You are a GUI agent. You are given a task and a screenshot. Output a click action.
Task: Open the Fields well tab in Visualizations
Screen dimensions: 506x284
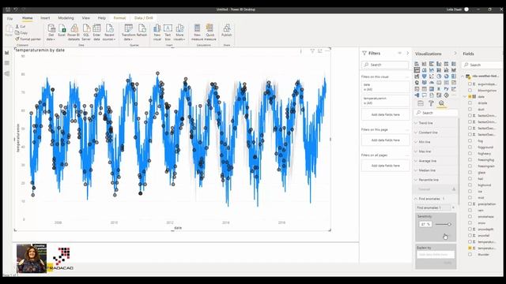[x=421, y=103]
